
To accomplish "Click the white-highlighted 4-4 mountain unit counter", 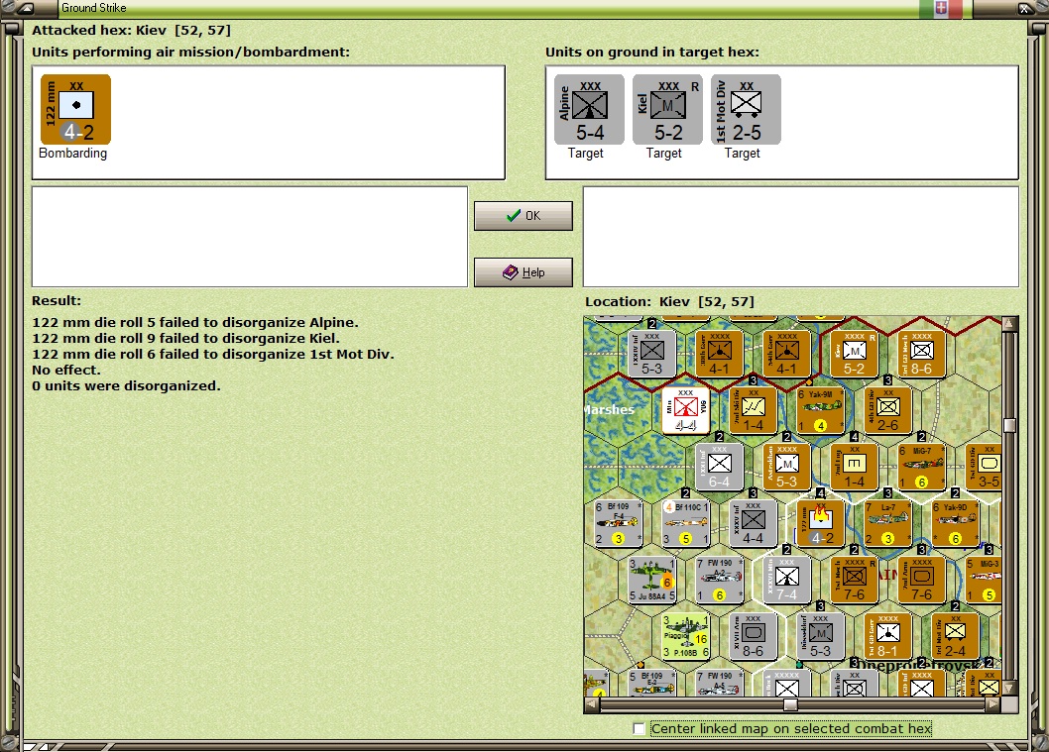I will 685,410.
